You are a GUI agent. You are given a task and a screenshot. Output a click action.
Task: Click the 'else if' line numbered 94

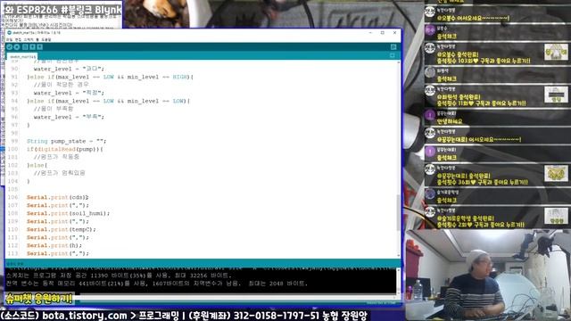click(108, 101)
